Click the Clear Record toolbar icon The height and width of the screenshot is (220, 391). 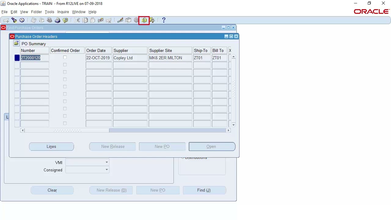pos(101,20)
